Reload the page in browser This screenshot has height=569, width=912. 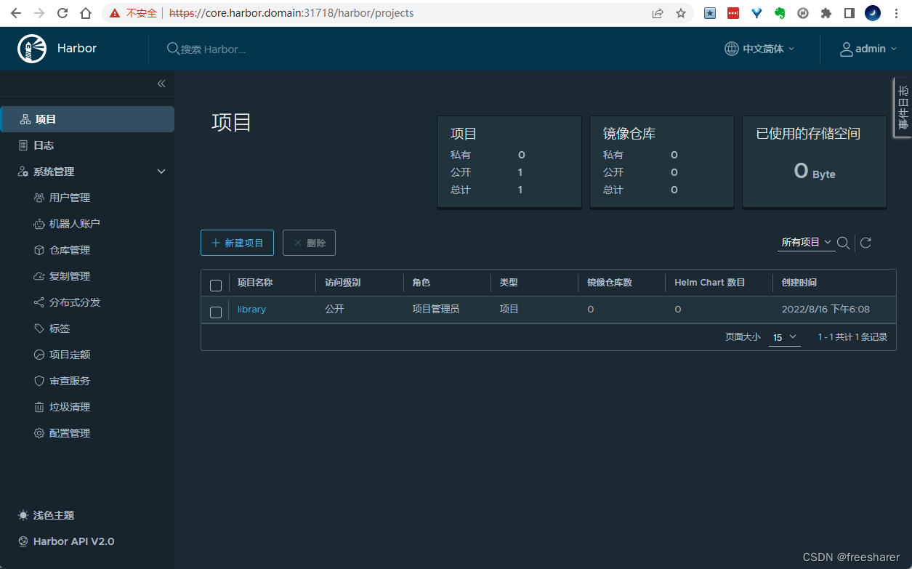(62, 13)
